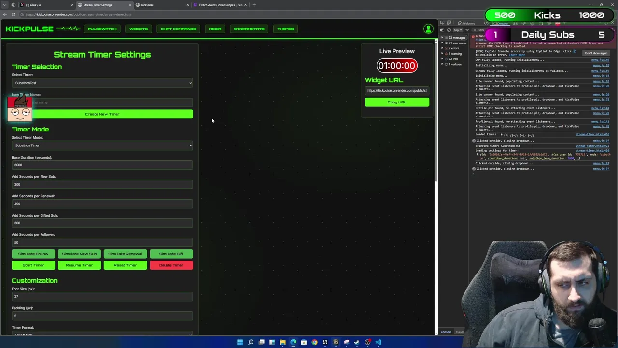
Task: Click the Create New Timer button
Action: click(102, 114)
